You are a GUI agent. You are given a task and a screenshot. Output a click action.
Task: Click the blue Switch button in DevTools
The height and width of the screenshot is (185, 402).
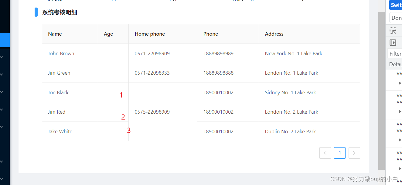(396, 5)
